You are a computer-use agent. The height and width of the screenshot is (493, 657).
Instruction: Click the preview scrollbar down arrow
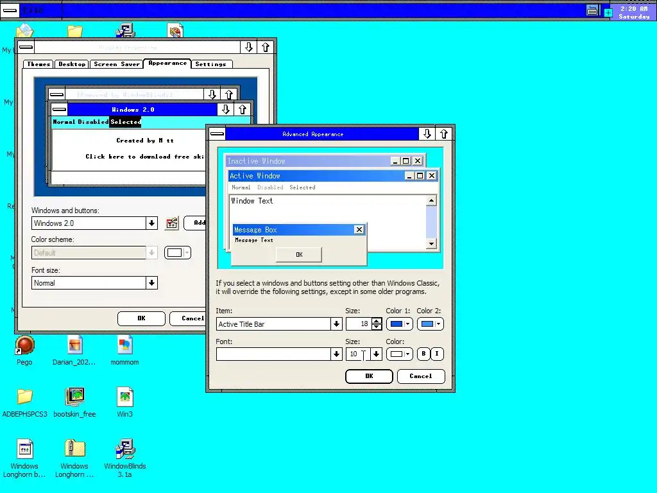[x=431, y=243]
